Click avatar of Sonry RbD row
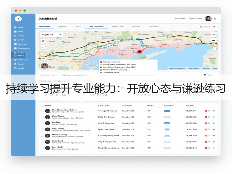232x174 pixels. pos(48,148)
